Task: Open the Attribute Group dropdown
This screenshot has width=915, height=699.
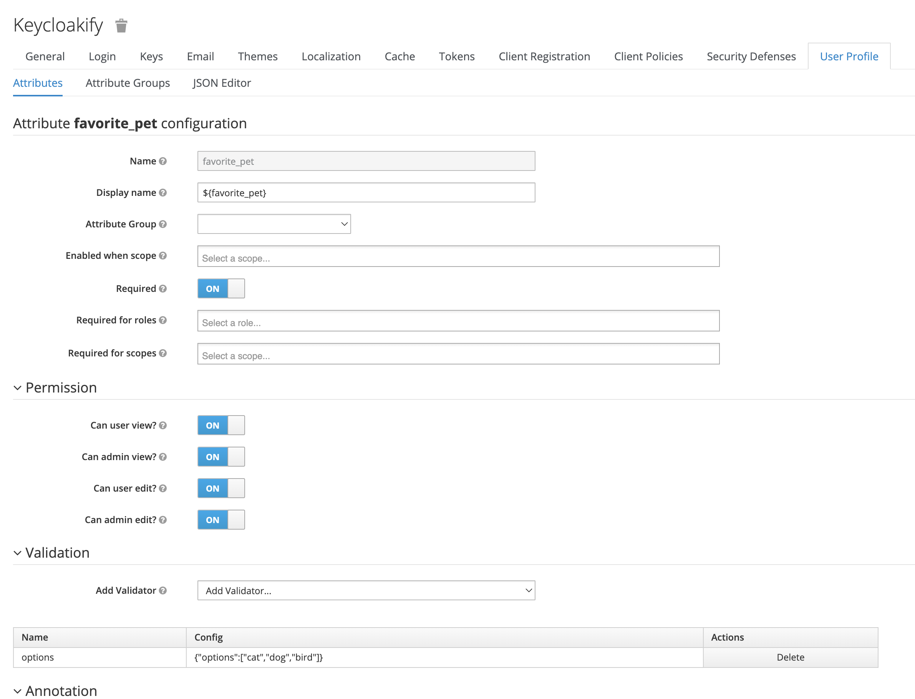Action: (274, 224)
